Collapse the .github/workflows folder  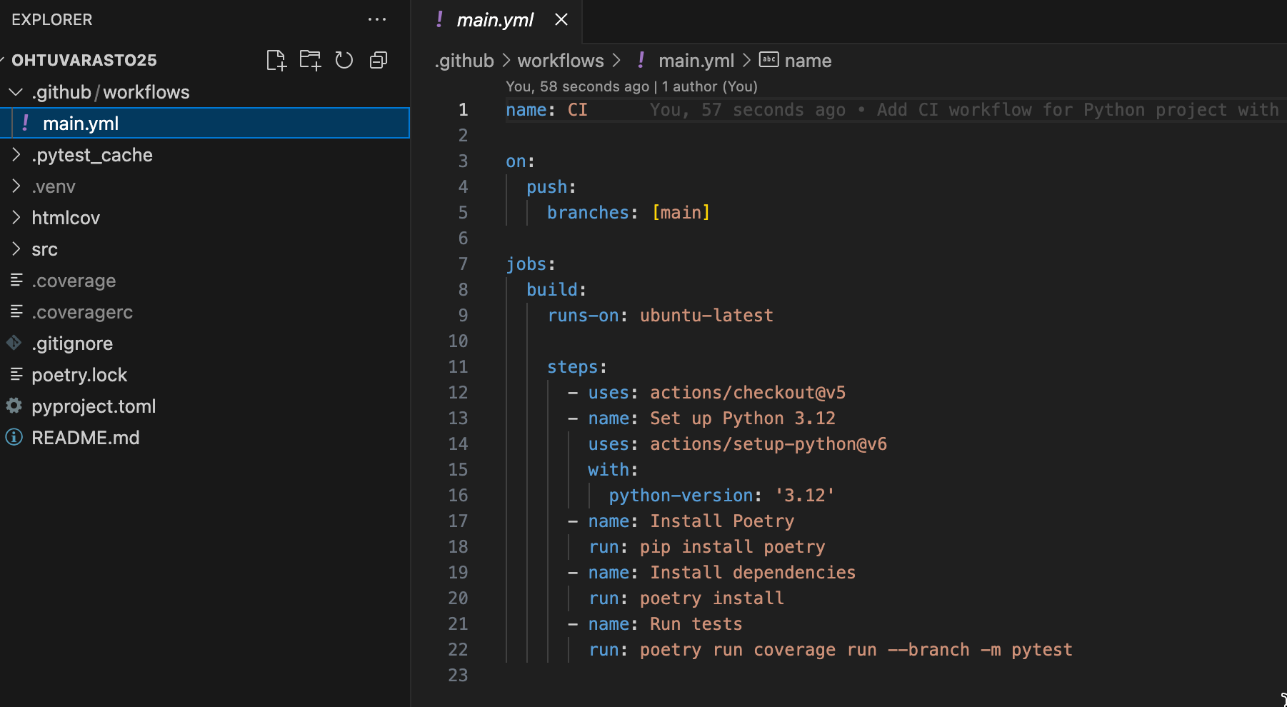16,92
